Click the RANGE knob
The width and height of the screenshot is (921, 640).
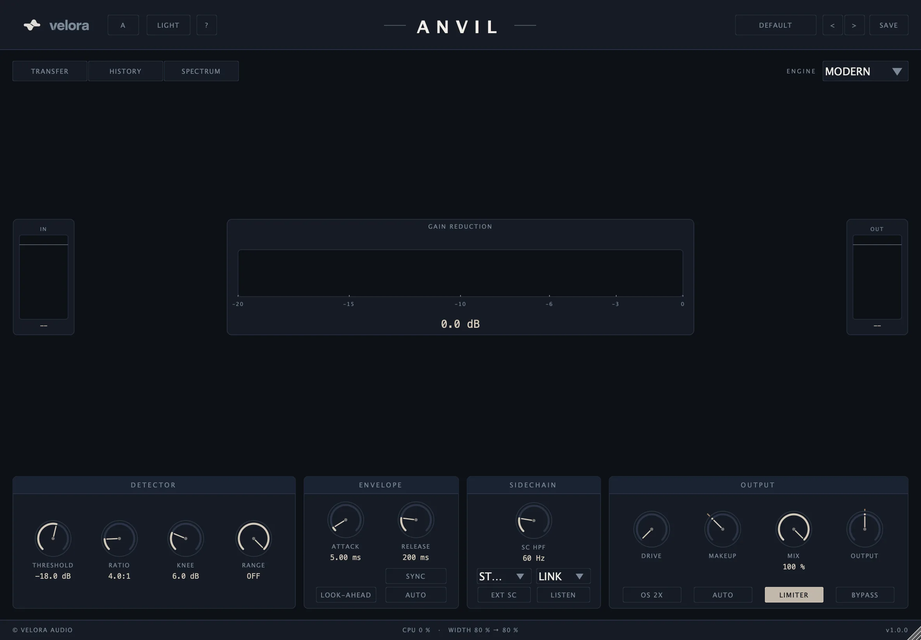point(253,538)
